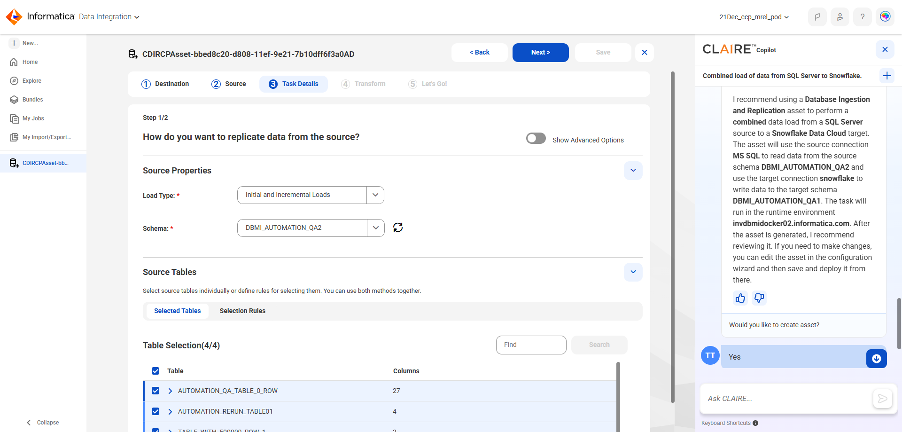Screen dimensions: 902x432
Task: Open the notifications flag icon
Action: pos(817,17)
